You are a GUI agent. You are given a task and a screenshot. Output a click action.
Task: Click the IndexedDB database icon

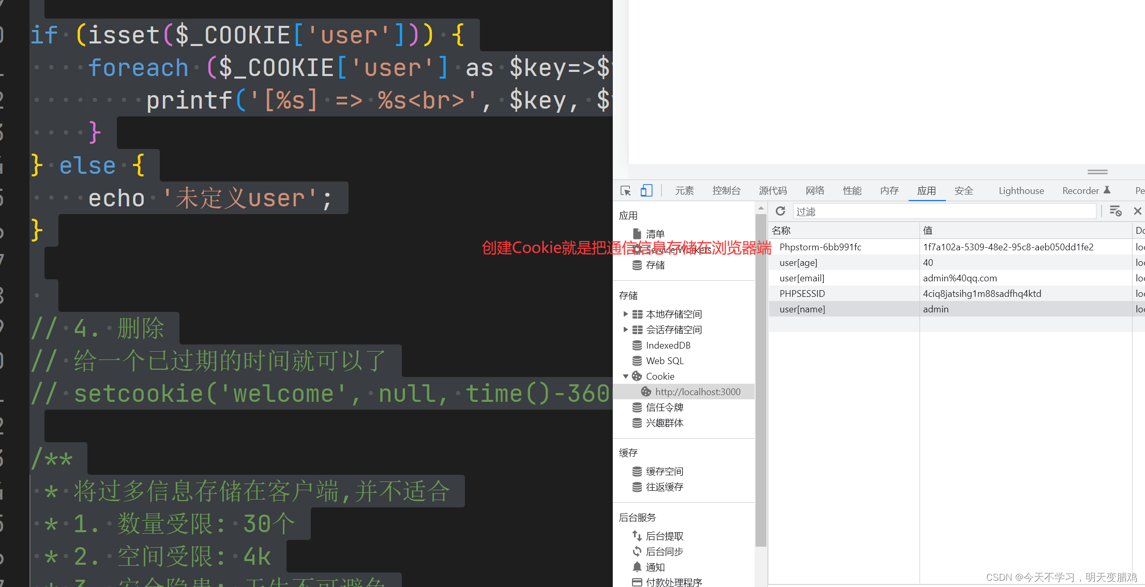coord(637,345)
